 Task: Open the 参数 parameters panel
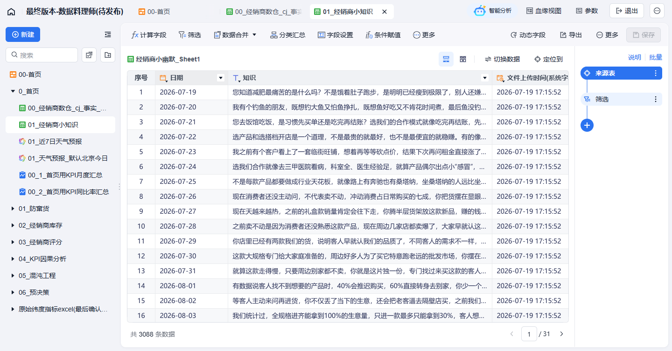(587, 11)
